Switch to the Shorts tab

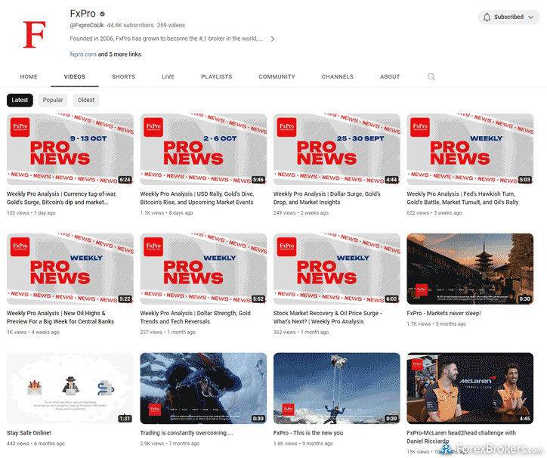point(123,76)
